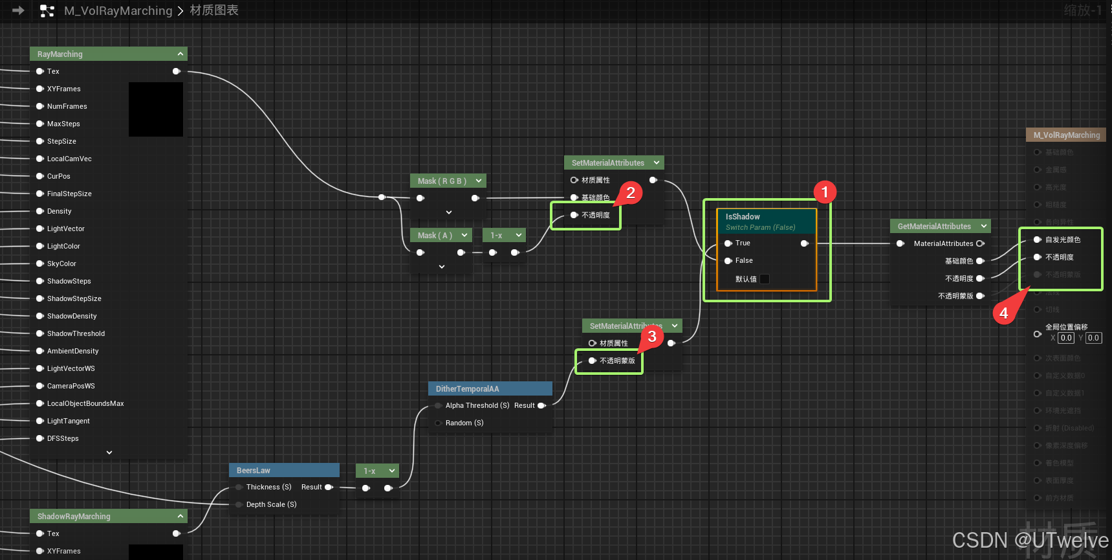The height and width of the screenshot is (560, 1112).
Task: Collapse the ShadowRayMarching node header arrow
Action: pos(180,516)
